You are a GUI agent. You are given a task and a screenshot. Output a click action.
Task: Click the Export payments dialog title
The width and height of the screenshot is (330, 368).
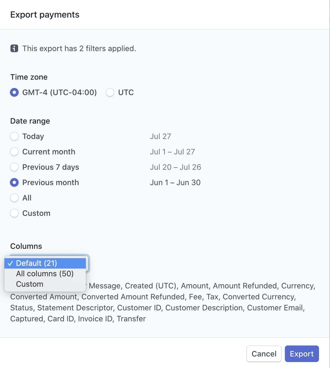pyautogui.click(x=45, y=15)
